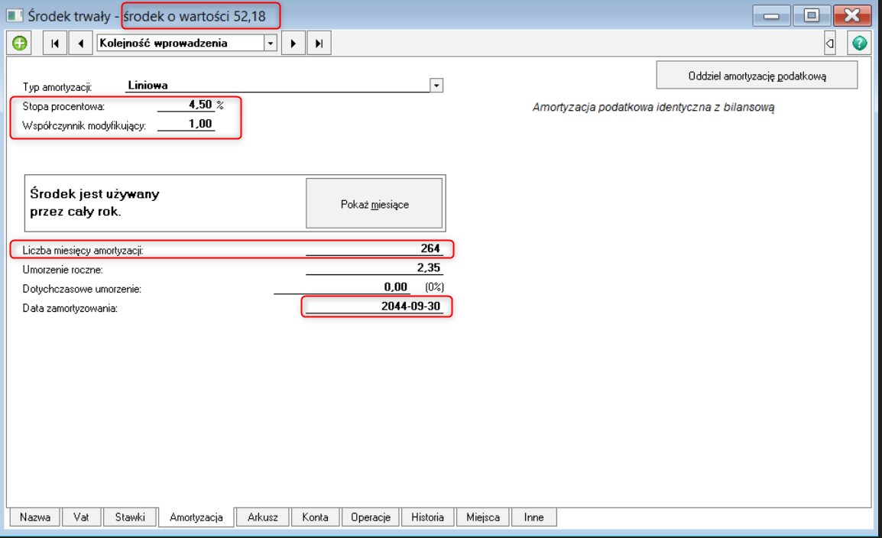
Task: Click the Typ amortyzacji label
Action: click(57, 87)
